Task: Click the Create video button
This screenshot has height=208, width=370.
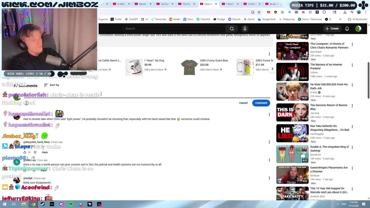Action: [x=332, y=29]
